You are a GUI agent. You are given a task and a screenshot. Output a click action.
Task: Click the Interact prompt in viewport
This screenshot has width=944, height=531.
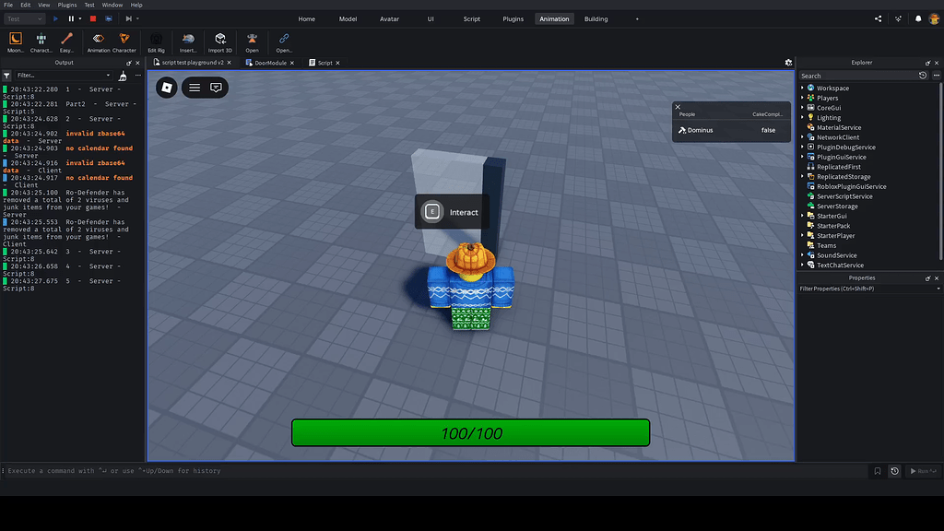(x=452, y=212)
